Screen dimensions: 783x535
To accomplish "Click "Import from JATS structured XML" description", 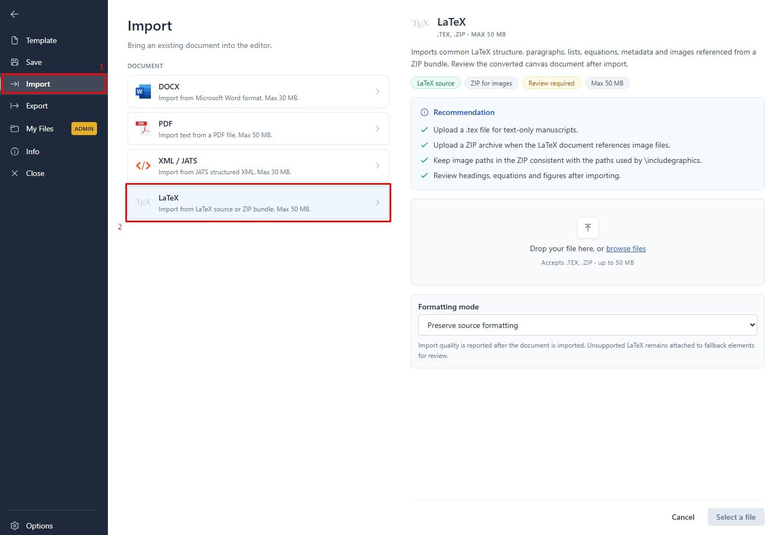I will tap(224, 172).
